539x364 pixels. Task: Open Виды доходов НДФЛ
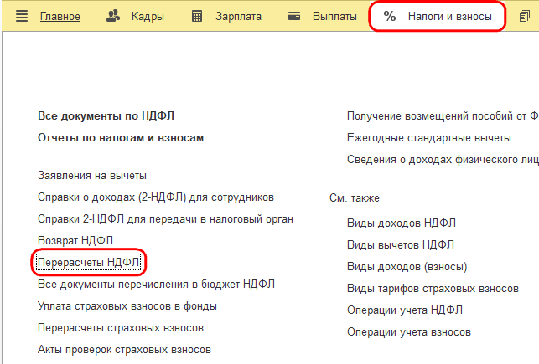point(402,223)
